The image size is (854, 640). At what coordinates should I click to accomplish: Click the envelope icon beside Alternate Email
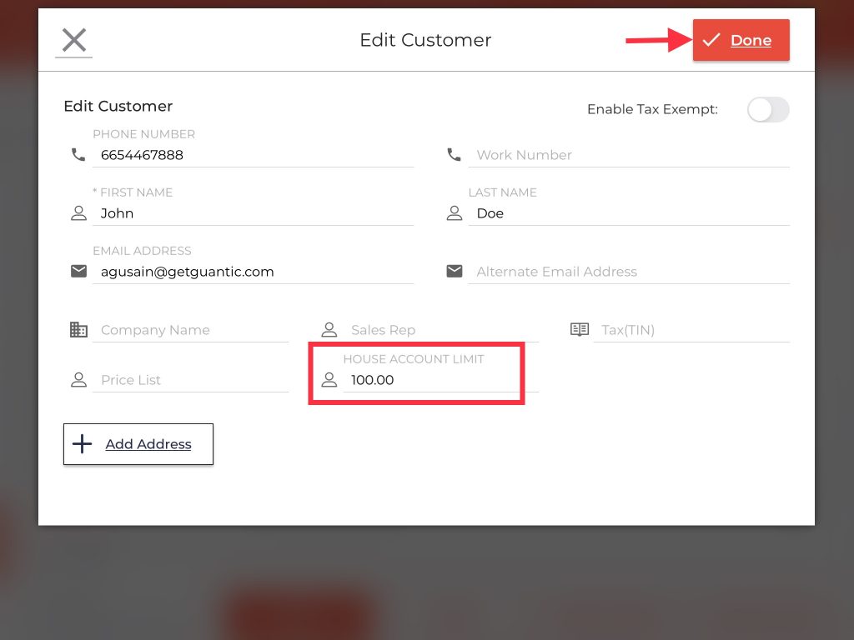[x=454, y=272]
